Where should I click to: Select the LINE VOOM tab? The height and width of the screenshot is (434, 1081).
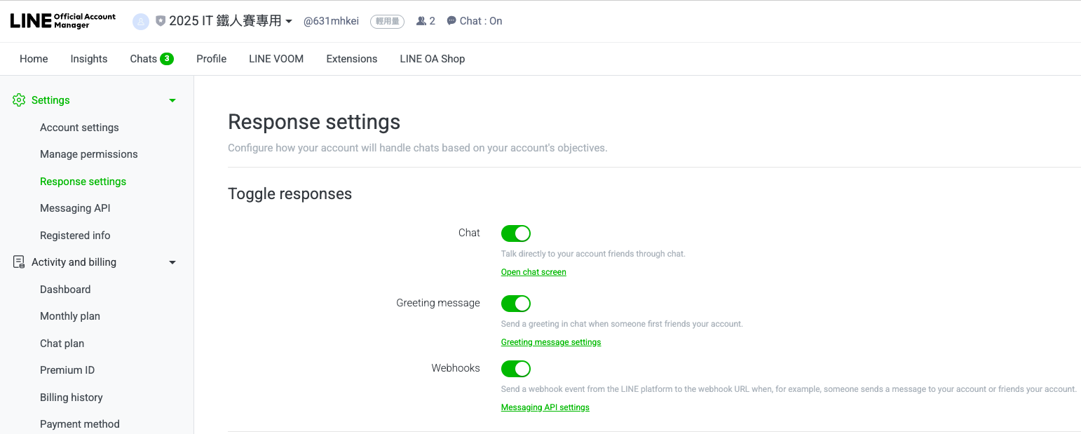[276, 59]
